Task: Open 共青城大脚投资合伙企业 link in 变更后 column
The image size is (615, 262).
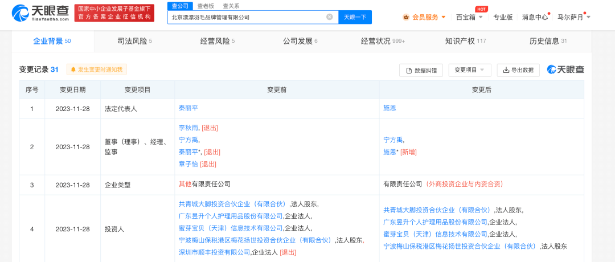Action: tap(438, 210)
